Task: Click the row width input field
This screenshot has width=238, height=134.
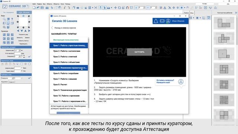Action: tap(17, 68)
